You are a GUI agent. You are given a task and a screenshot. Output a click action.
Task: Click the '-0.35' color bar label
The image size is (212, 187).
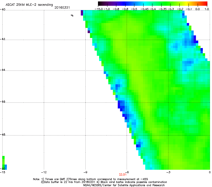tap(163, 9)
